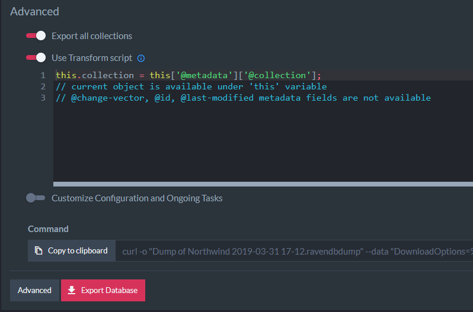This screenshot has height=312, width=473.
Task: Click empty area of transform script editor
Action: coord(263,141)
